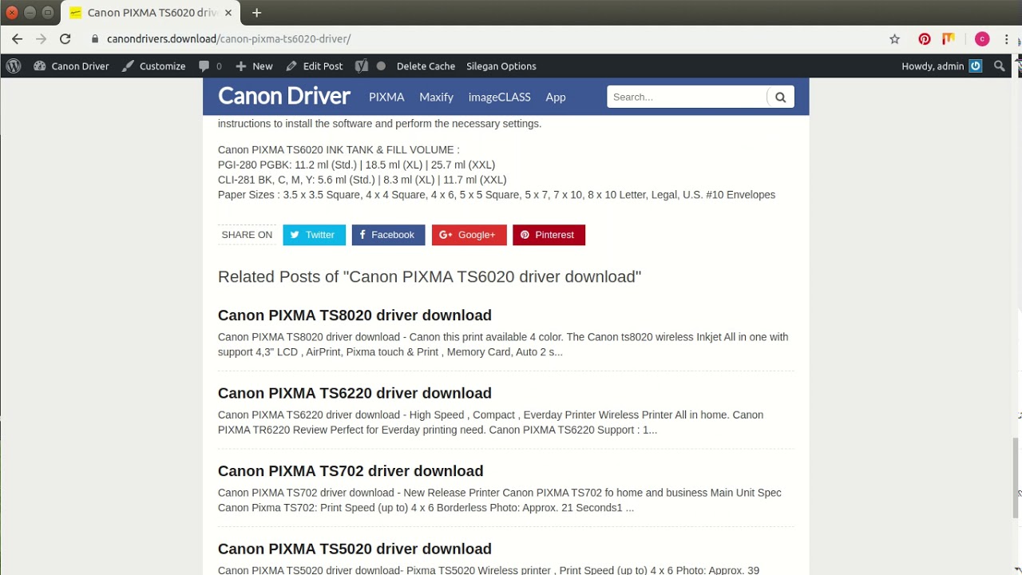Open the Pinterest browser extension
Viewport: 1022px width, 575px height.
(925, 39)
